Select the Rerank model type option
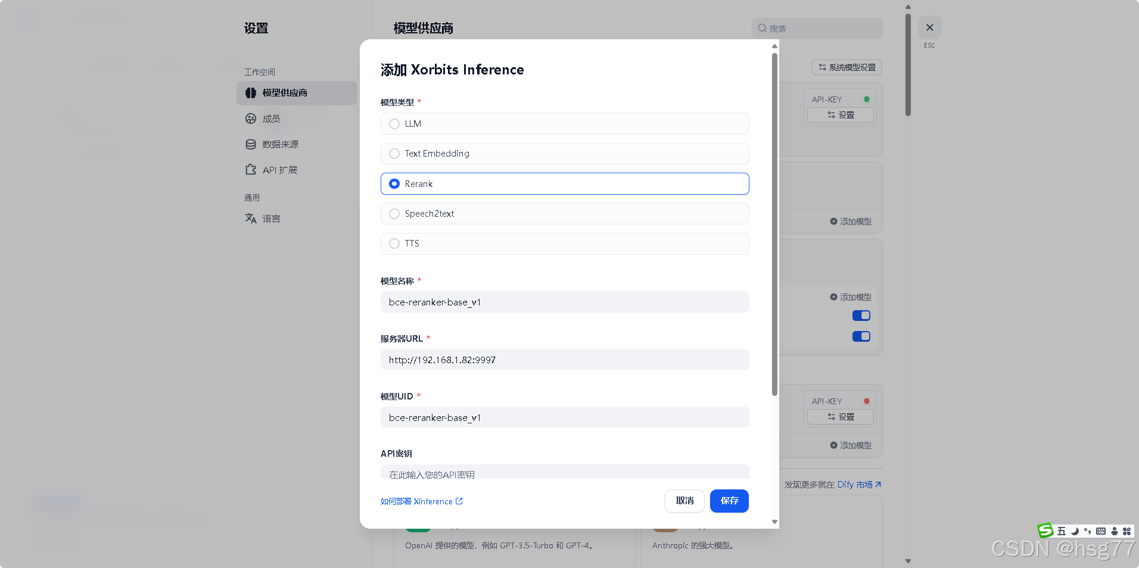1139x568 pixels. click(x=564, y=183)
